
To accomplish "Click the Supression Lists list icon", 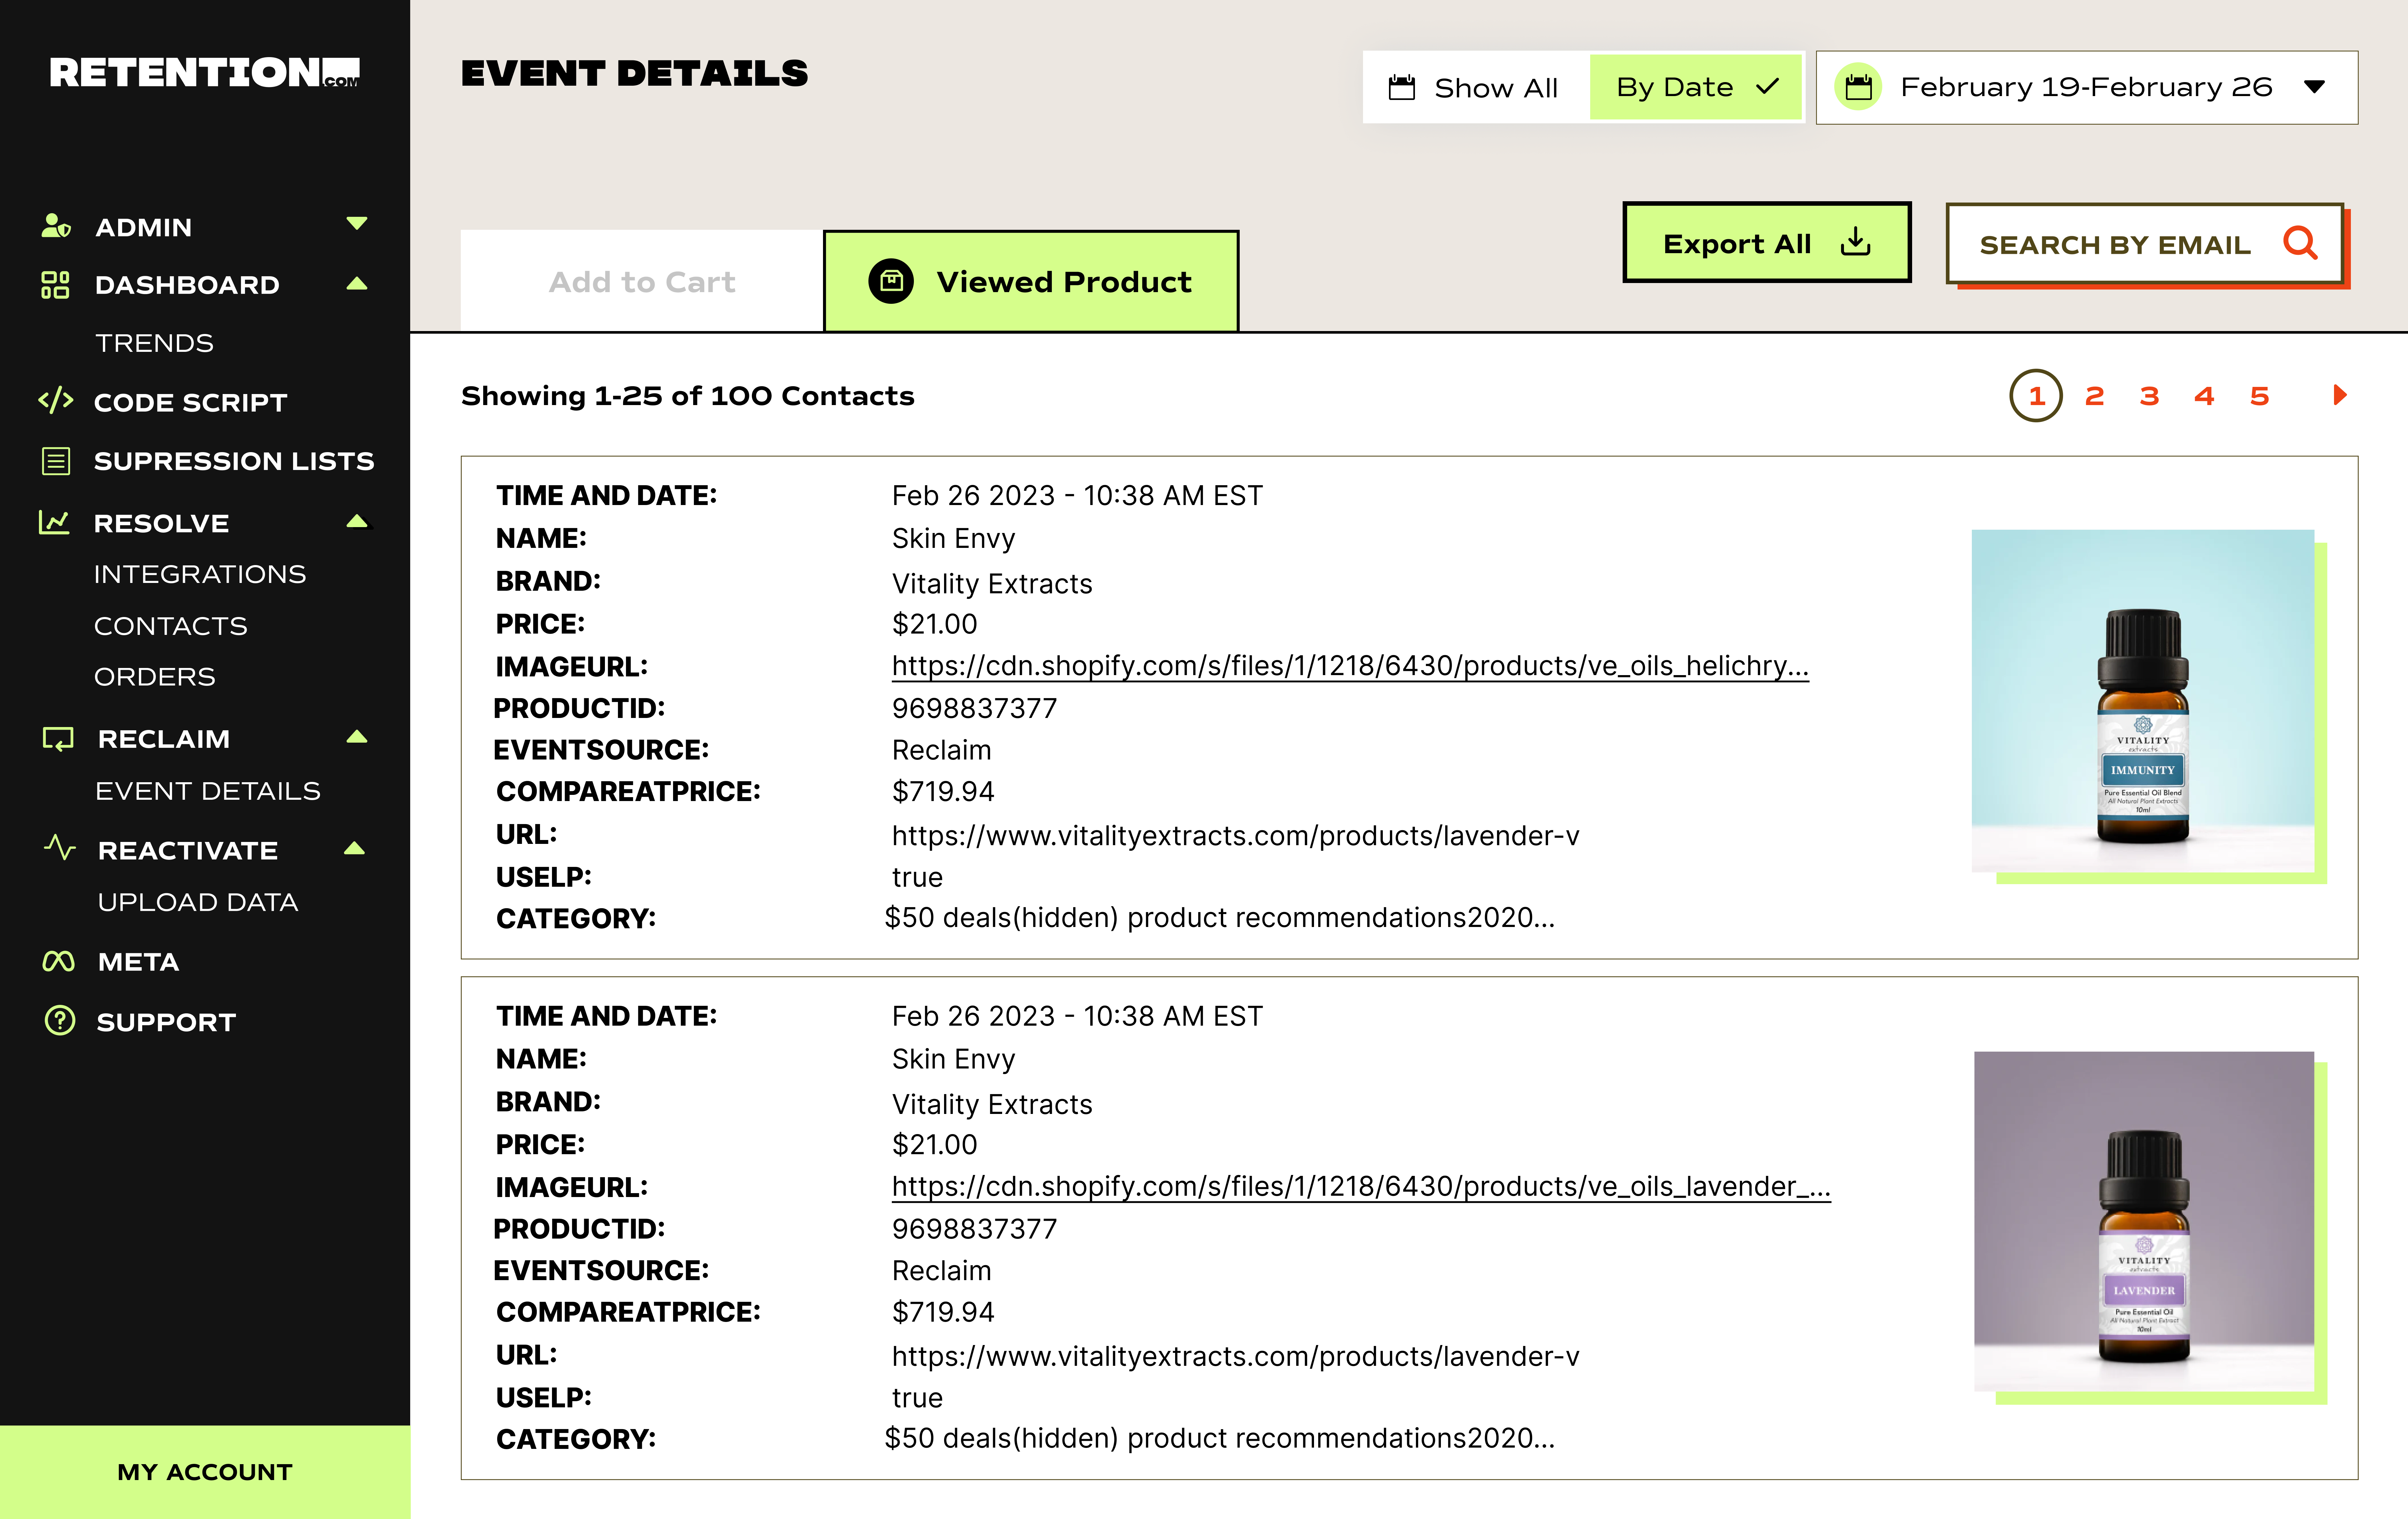I will pos(56,461).
